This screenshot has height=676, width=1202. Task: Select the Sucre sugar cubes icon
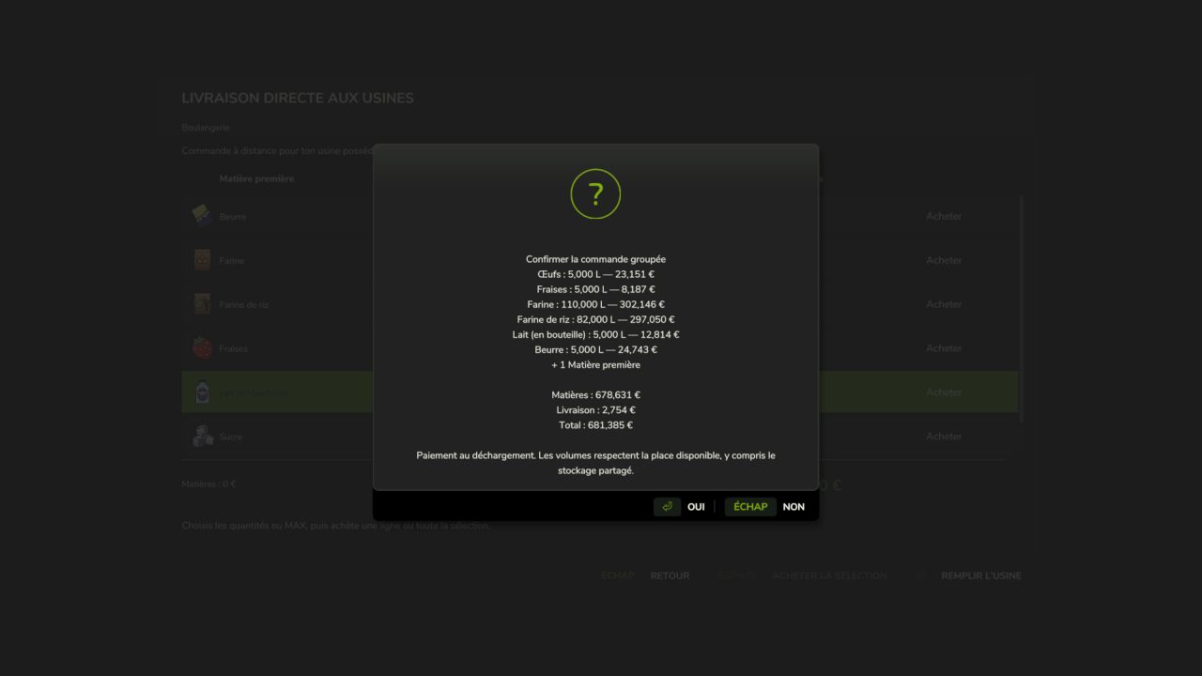[203, 437]
